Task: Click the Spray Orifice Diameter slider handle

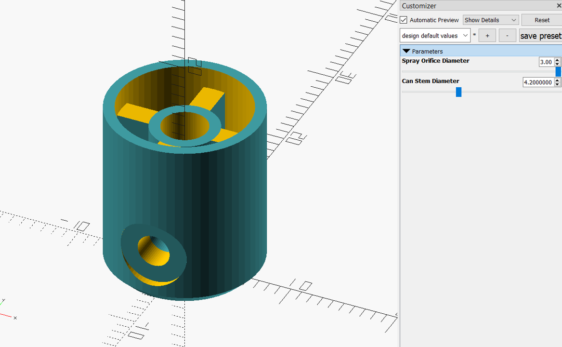Action: coord(558,72)
